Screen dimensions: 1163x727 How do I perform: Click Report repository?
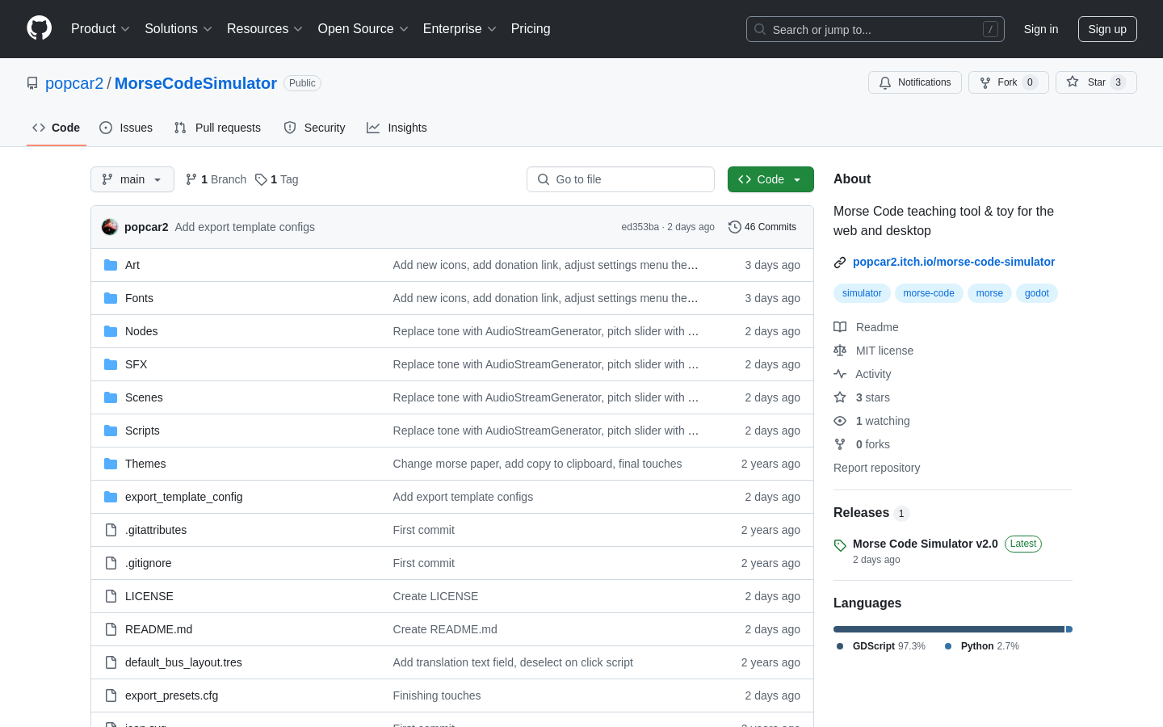point(876,468)
